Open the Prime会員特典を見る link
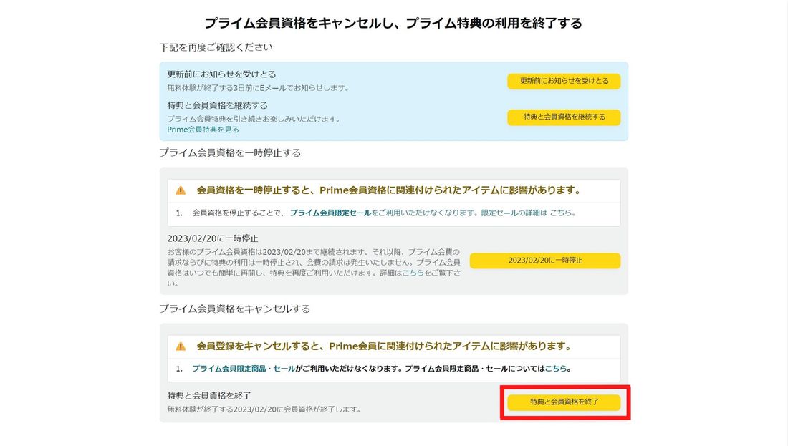Viewport: 788px width, 446px height. [203, 130]
